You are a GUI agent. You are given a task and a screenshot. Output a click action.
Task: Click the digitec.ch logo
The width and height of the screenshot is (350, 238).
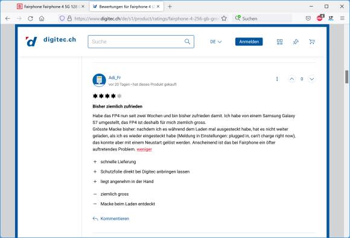point(51,41)
